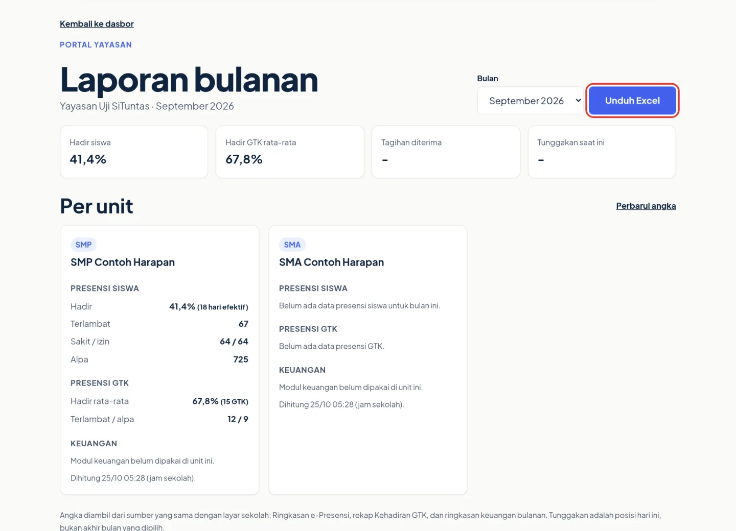Click the Hadir rata-rata value 67,8% (15 GTK)
Screen dimensions: 736x531
(x=220, y=401)
